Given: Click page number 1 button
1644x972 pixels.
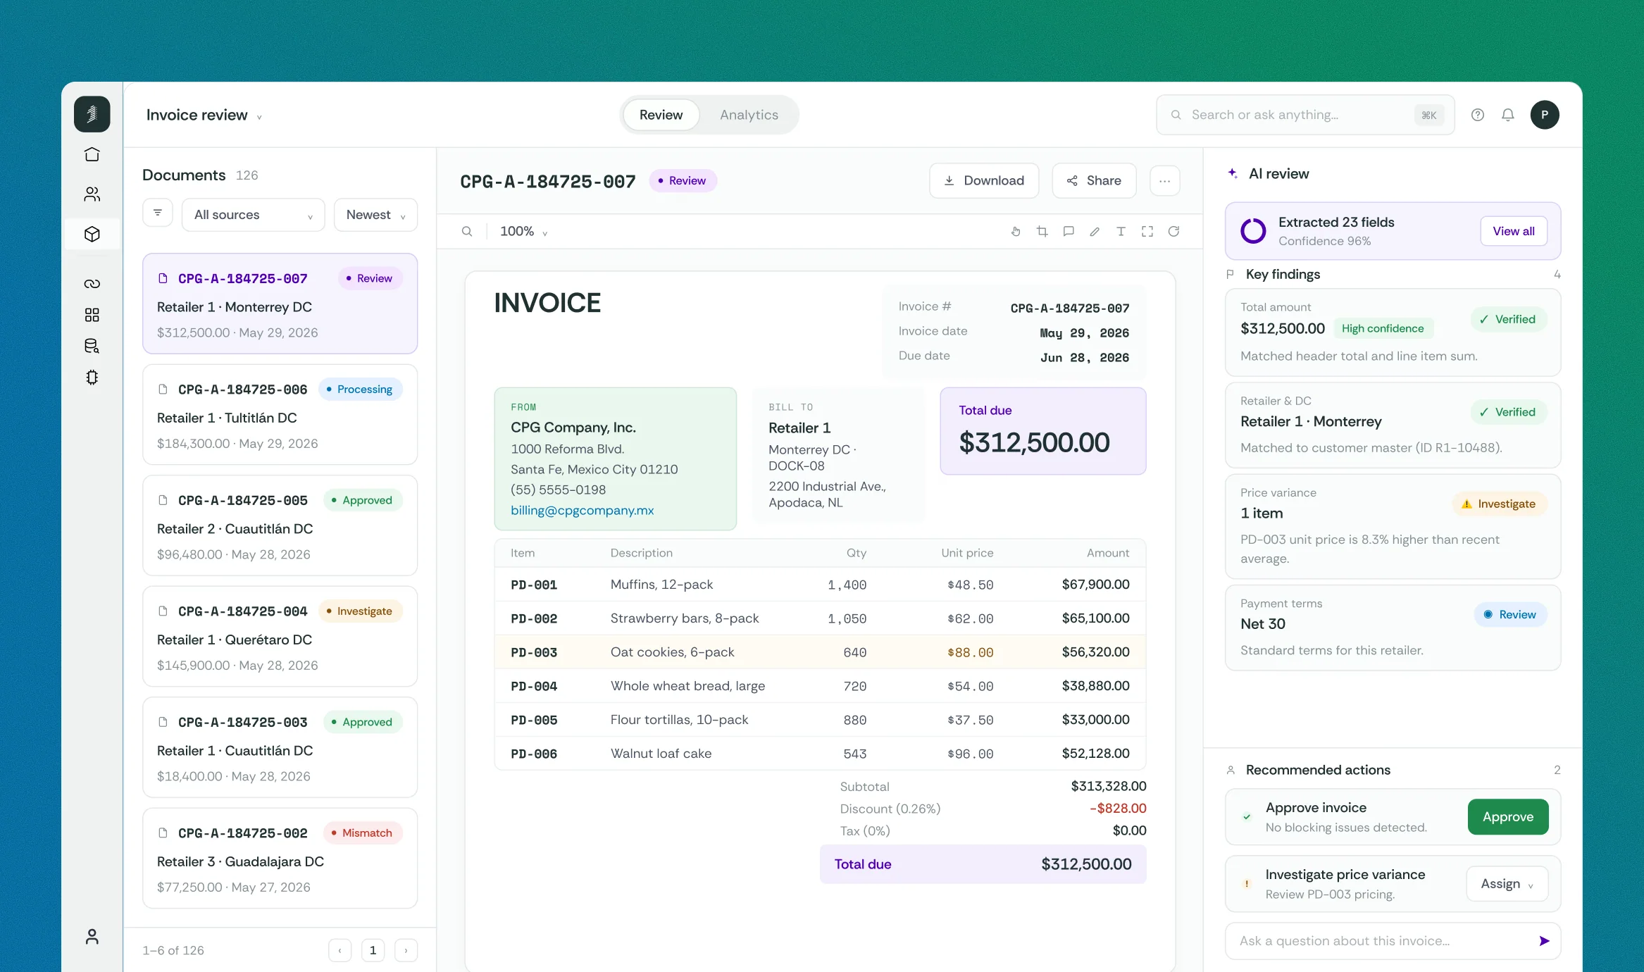Looking at the screenshot, I should (x=373, y=951).
